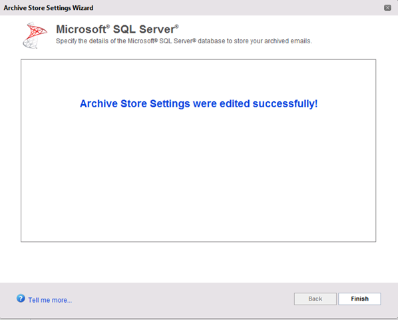Click 'Archive Store' in the blue message
The width and height of the screenshot is (398, 320).
113,104
